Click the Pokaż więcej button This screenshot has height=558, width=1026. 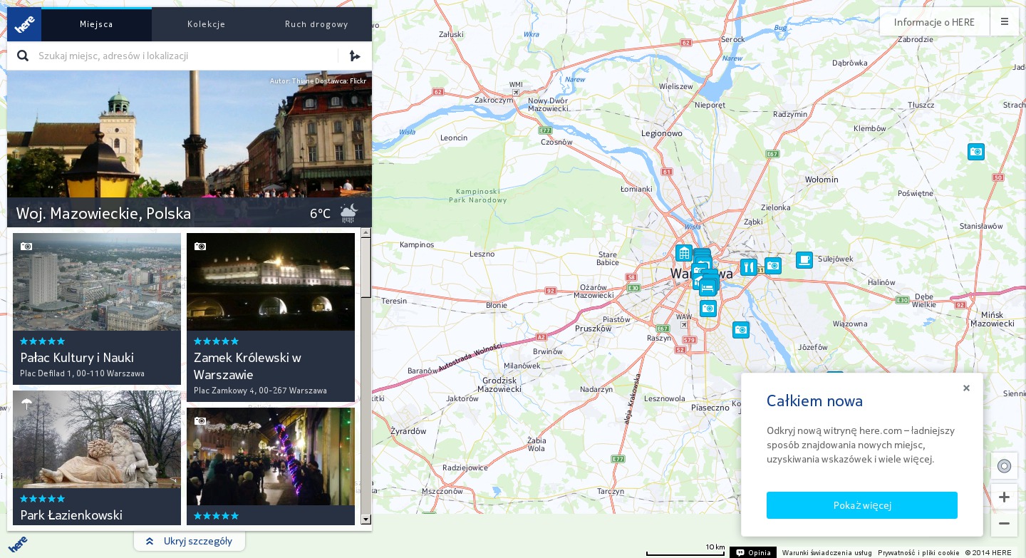coord(861,505)
